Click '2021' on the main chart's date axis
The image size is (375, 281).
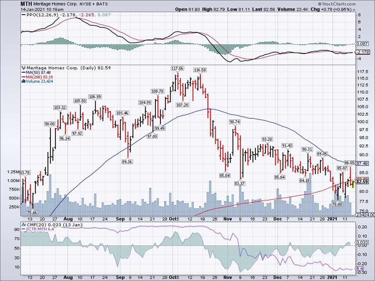point(332,219)
